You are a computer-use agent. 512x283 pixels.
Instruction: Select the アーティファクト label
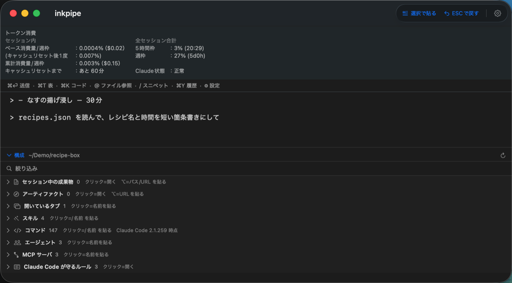pyautogui.click(x=43, y=194)
